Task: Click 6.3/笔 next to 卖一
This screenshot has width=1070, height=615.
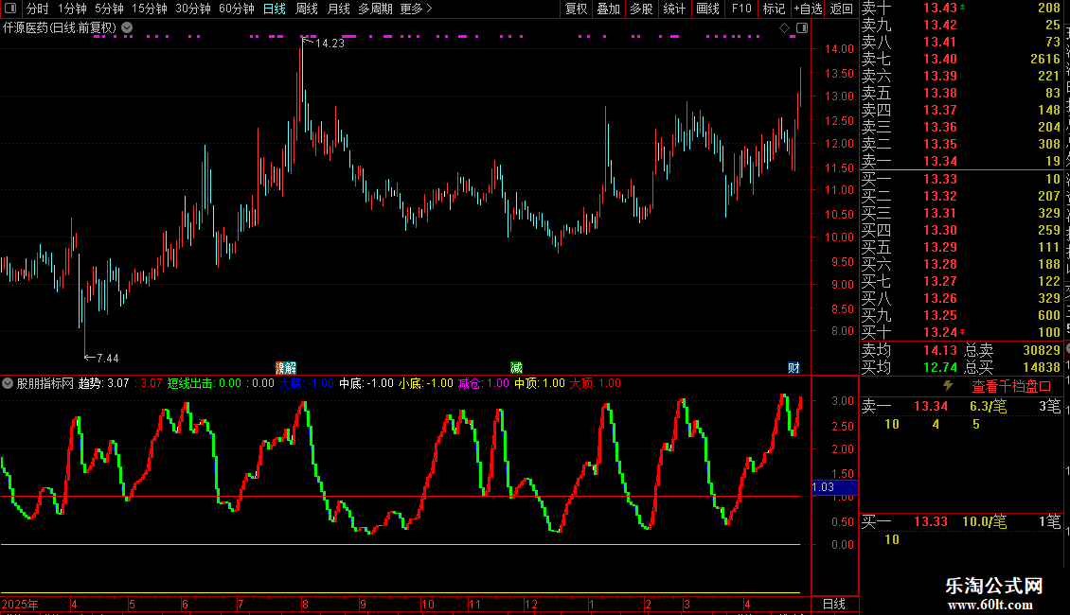Action: point(988,406)
